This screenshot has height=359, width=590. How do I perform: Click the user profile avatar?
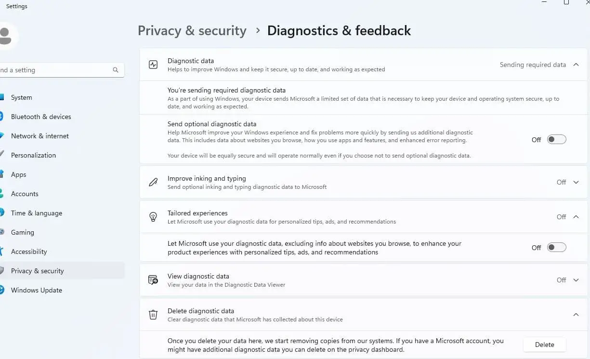[x=6, y=36]
